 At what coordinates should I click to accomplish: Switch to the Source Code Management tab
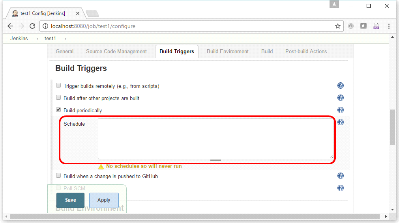point(116,51)
